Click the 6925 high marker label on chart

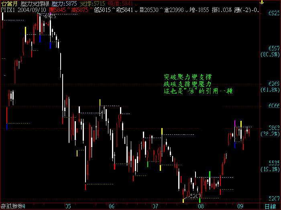(50, 16)
